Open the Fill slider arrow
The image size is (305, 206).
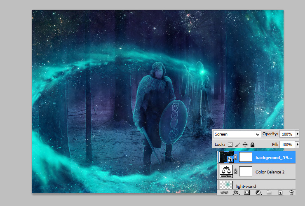pos(298,145)
